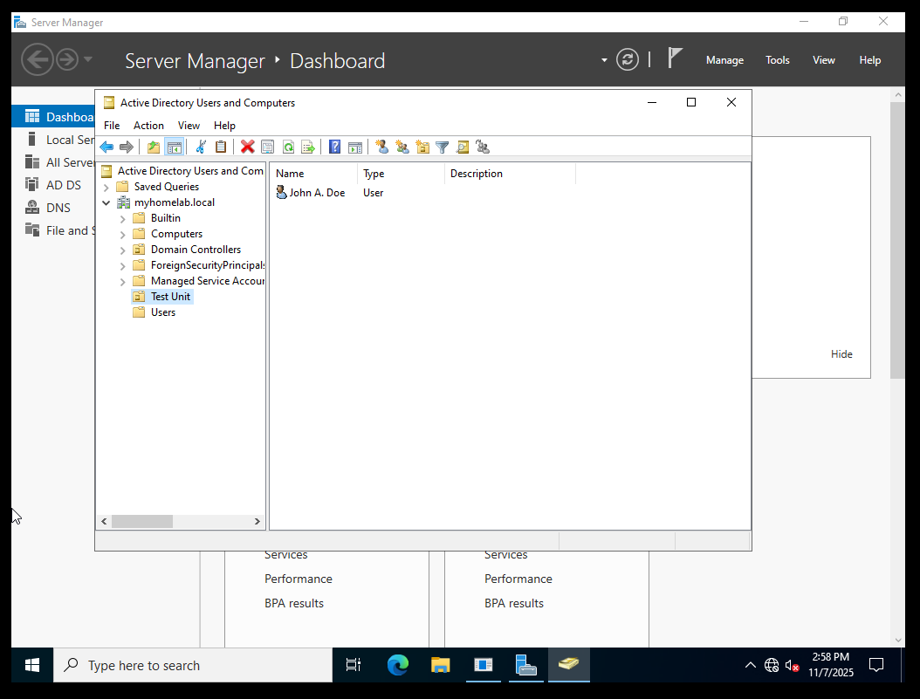Open the filter options funnel icon

tap(443, 147)
